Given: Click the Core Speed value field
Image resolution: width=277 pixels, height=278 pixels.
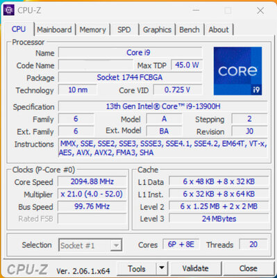Looking at the screenshot, I should 92,181.
